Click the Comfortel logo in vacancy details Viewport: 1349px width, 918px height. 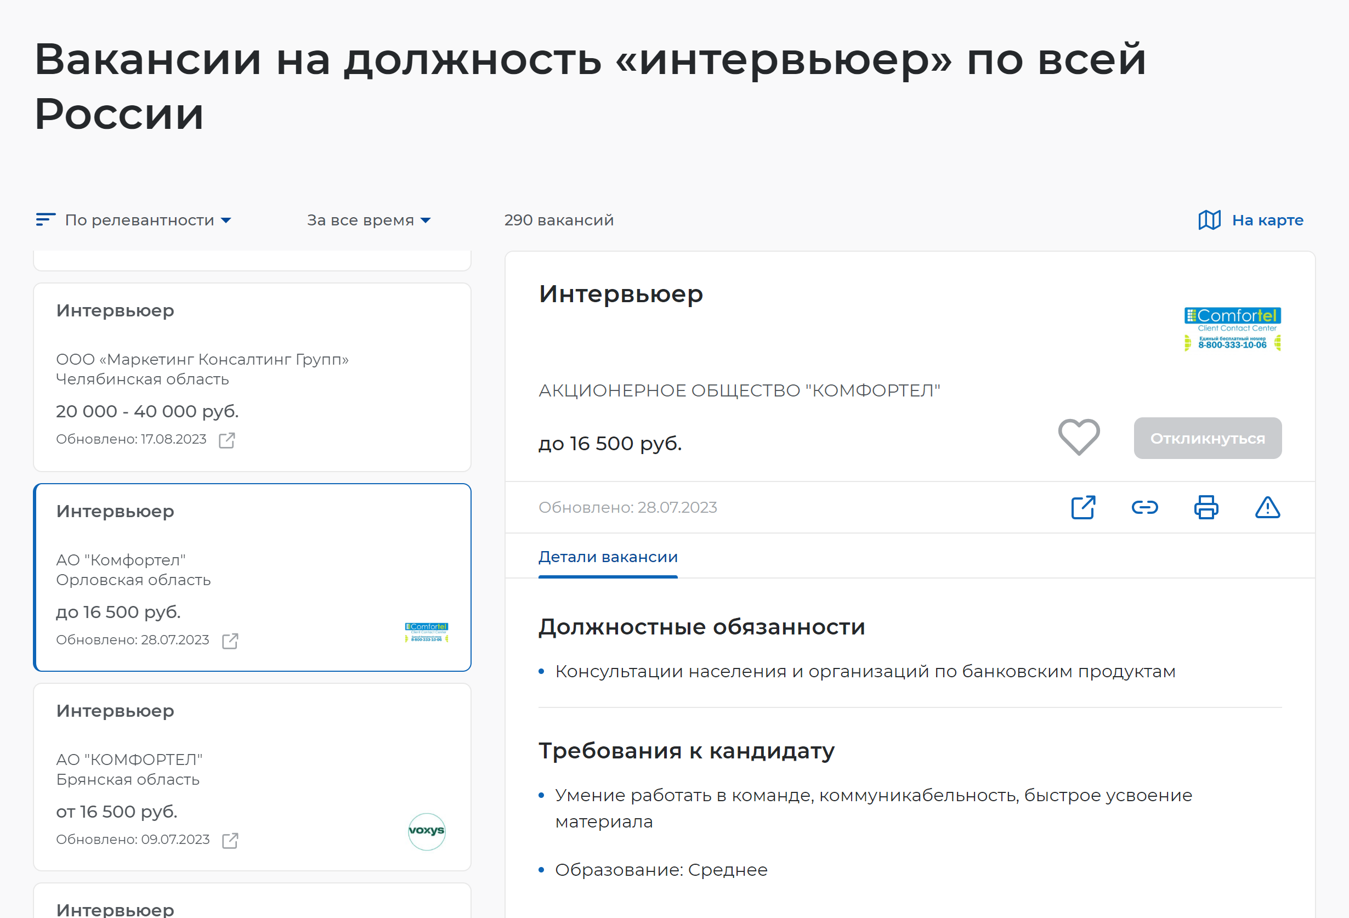[x=1233, y=329]
